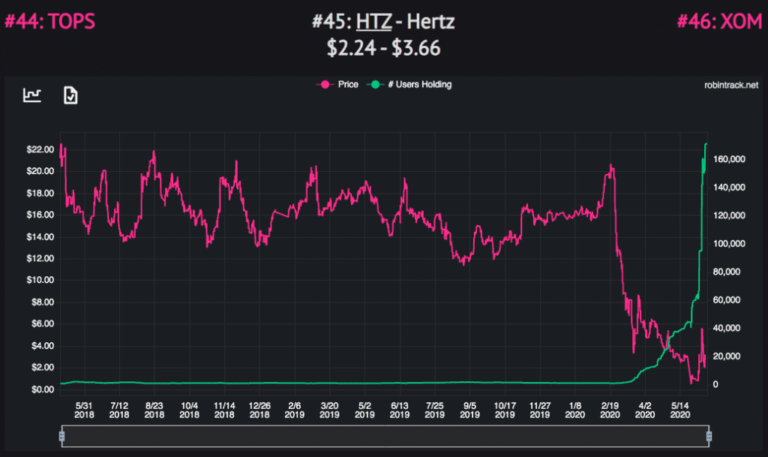Select the step-line chart view icon
This screenshot has width=768, height=457.
[x=31, y=95]
